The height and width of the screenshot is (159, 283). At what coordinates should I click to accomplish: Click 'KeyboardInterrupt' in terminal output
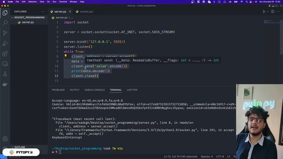67,137
